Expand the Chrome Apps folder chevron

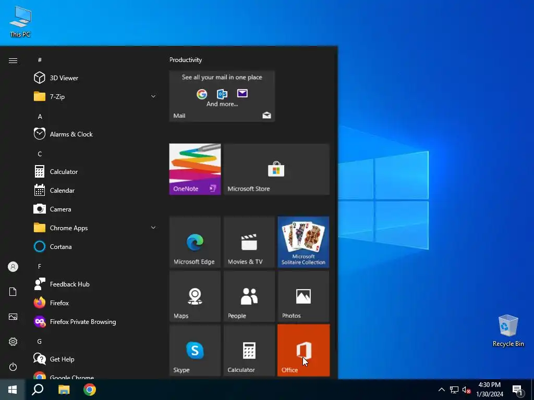pos(153,228)
